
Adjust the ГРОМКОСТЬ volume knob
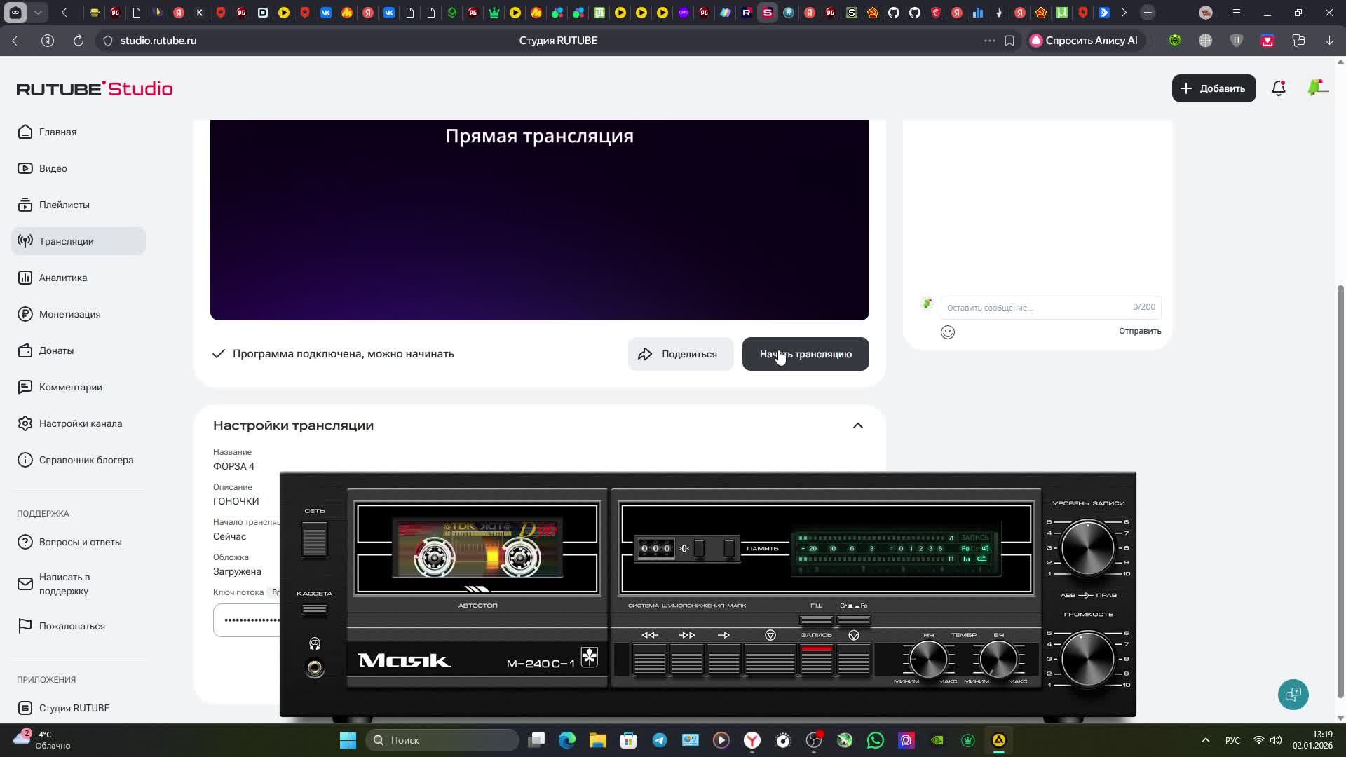(1087, 659)
